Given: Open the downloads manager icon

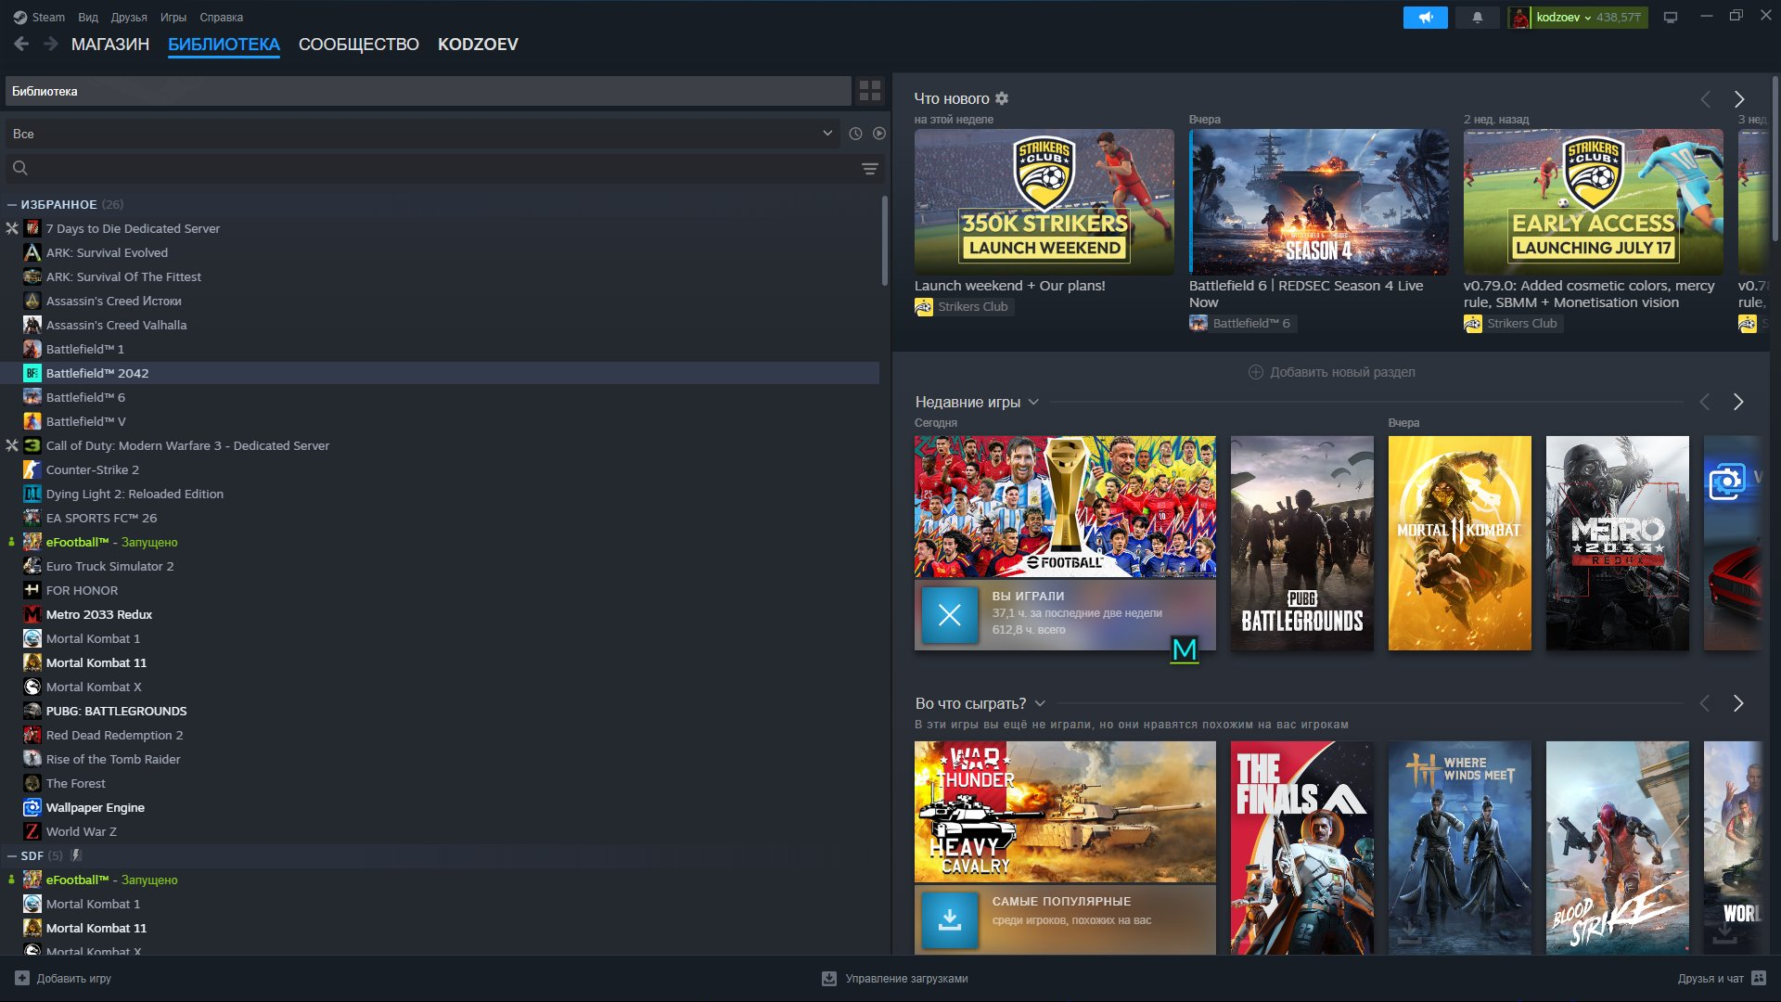Looking at the screenshot, I should (x=829, y=978).
